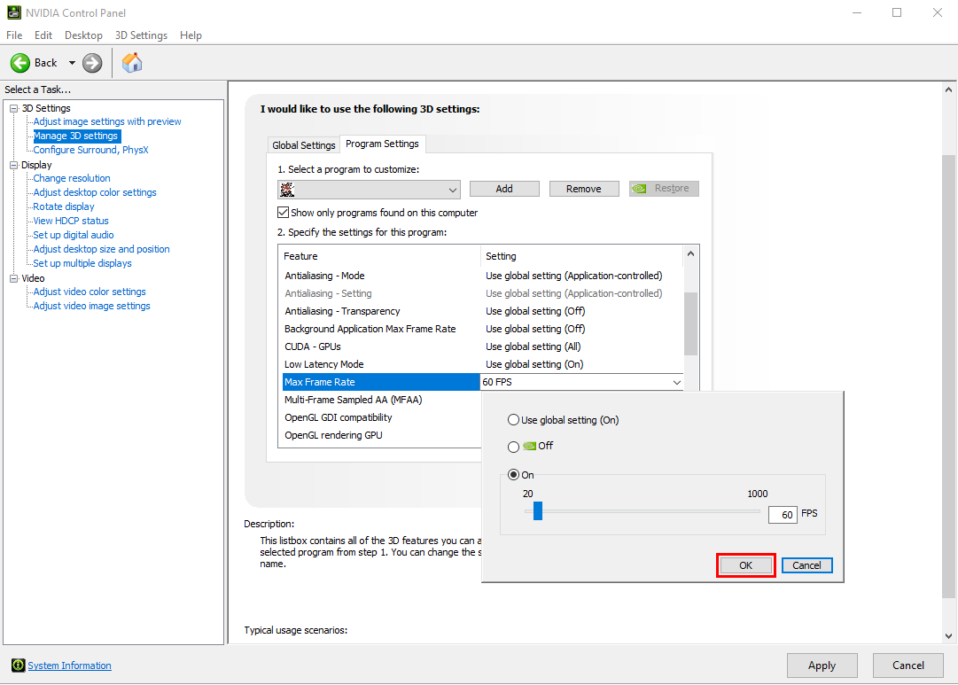Image resolution: width=958 pixels, height=685 pixels.
Task: Open Adjust desktop size and position
Action: pos(101,249)
